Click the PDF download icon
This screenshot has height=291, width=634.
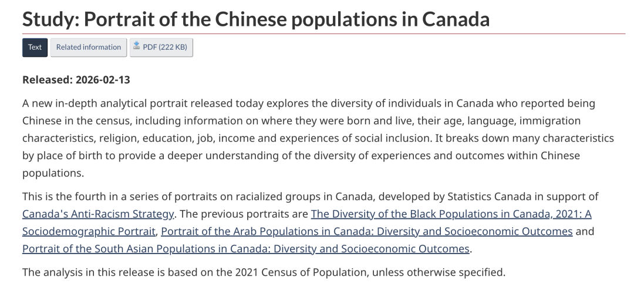pyautogui.click(x=137, y=46)
